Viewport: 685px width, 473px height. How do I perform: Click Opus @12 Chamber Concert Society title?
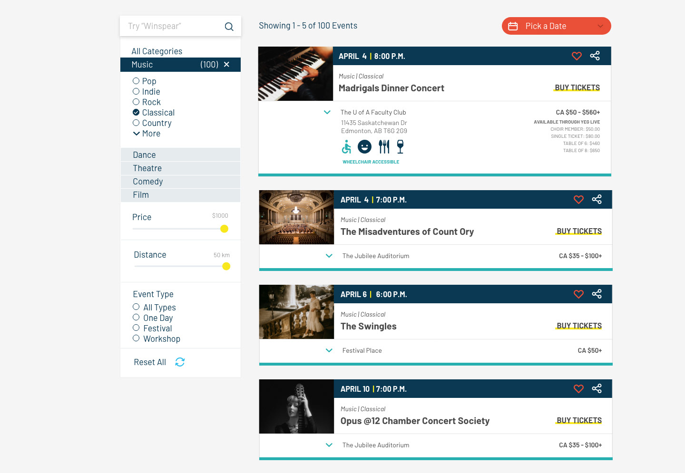pyautogui.click(x=415, y=421)
